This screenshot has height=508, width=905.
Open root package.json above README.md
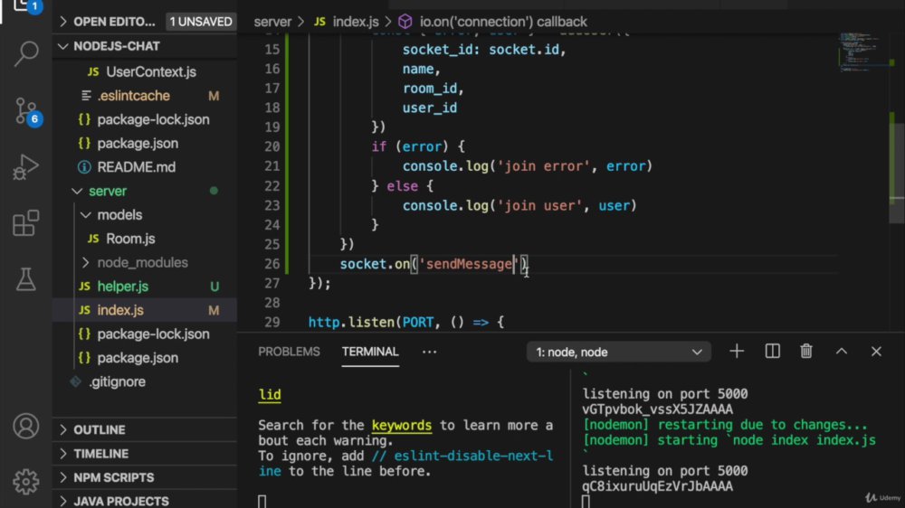tap(138, 143)
